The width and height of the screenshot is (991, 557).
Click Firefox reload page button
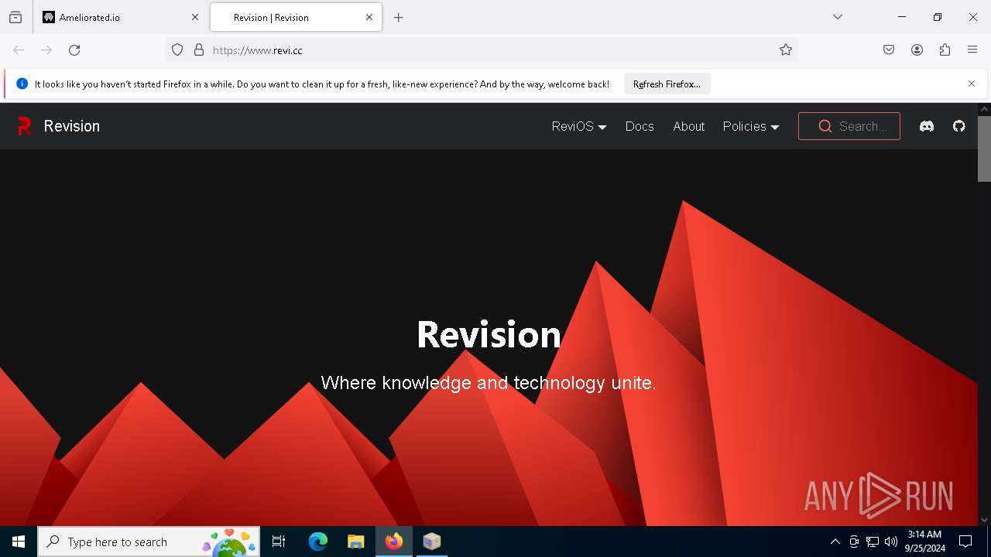point(74,50)
